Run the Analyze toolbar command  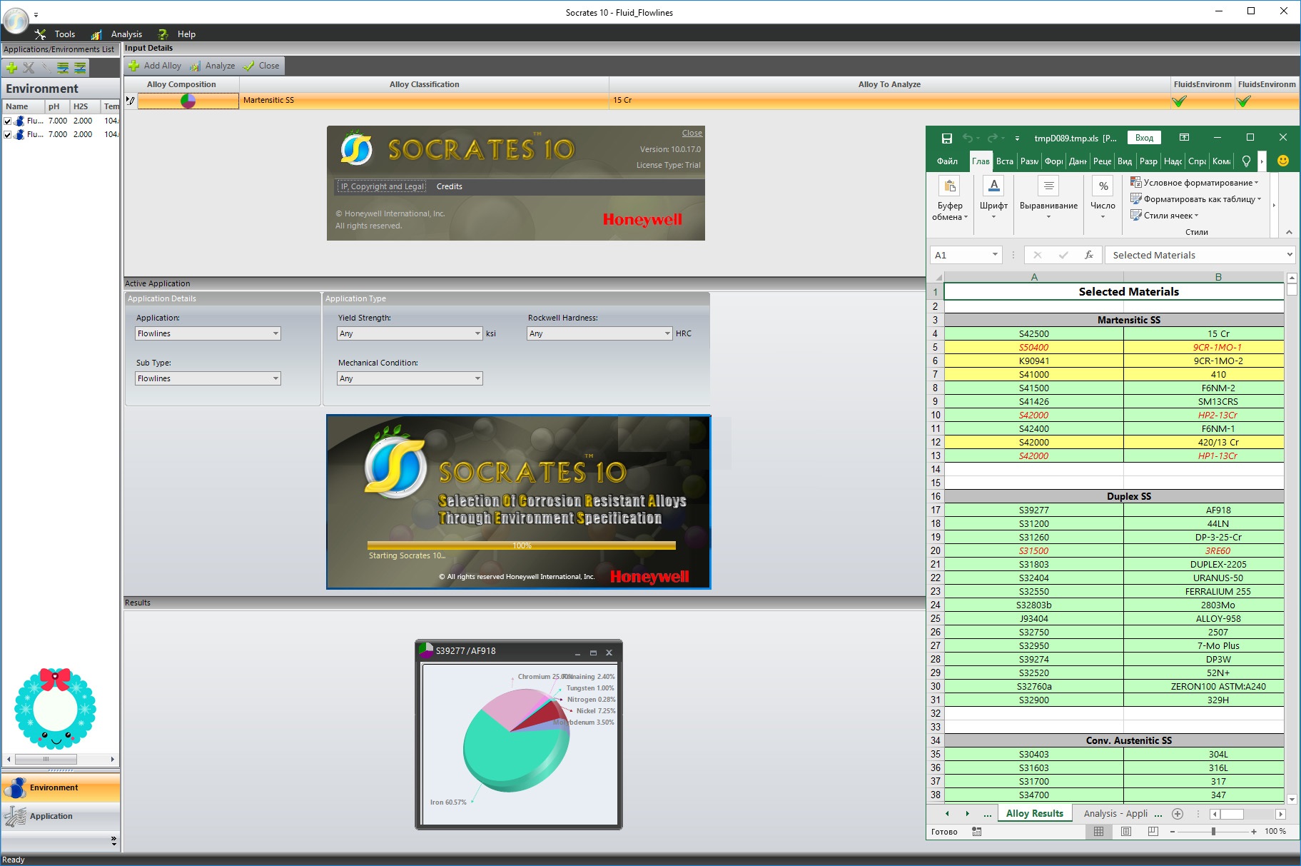213,66
